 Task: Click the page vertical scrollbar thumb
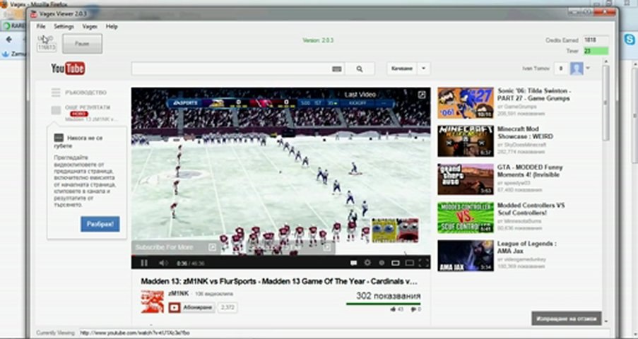(605, 102)
